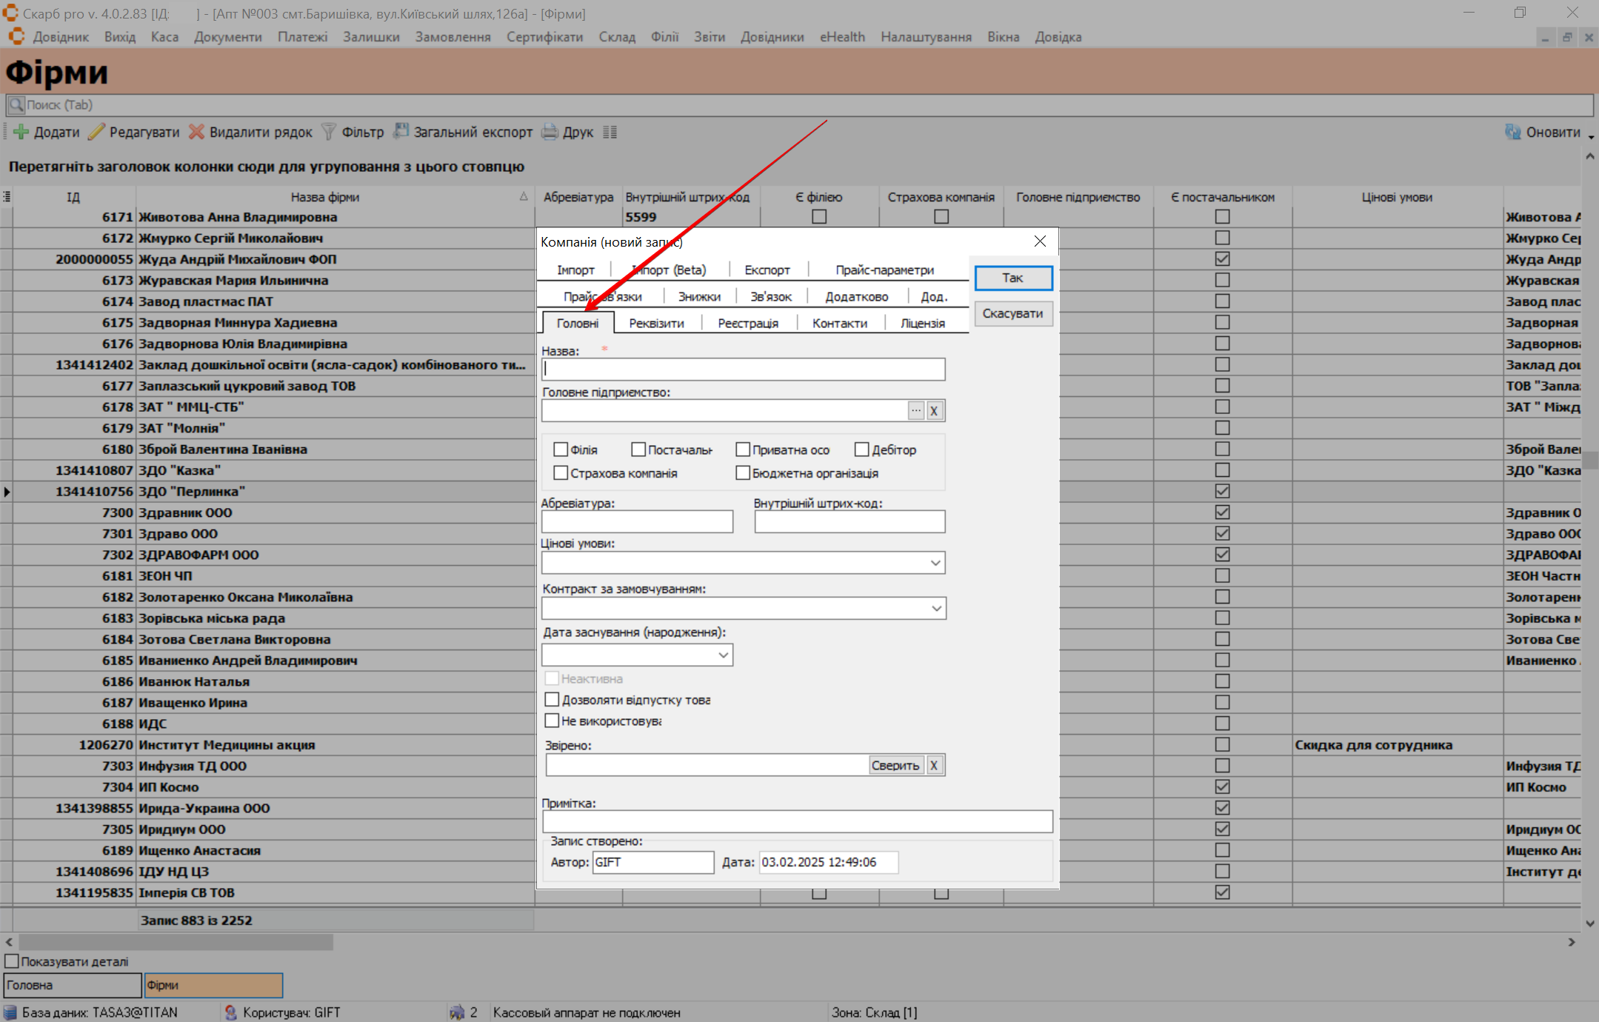This screenshot has height=1022, width=1599.
Task: Click the horizontal scrollbar thumb at bottom
Action: click(x=176, y=942)
